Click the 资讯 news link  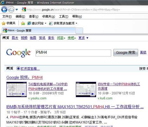42,38
